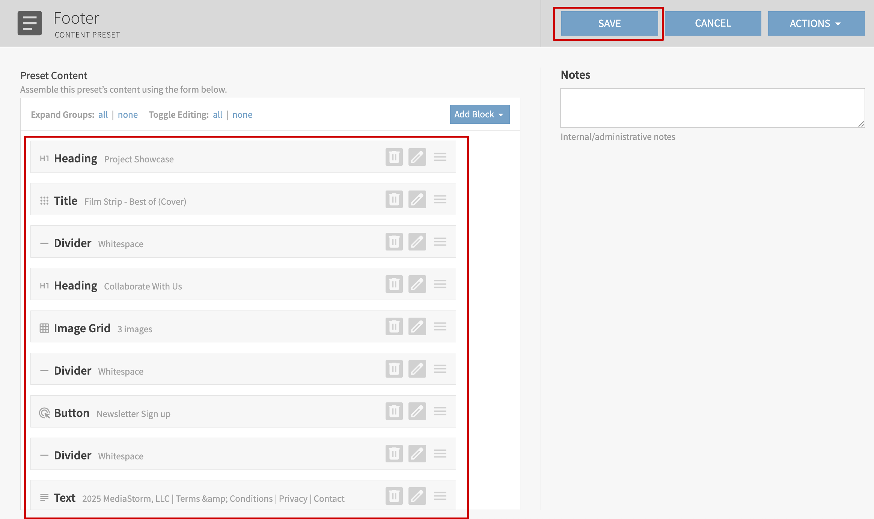
Task: Expand all groups
Action: (103, 115)
